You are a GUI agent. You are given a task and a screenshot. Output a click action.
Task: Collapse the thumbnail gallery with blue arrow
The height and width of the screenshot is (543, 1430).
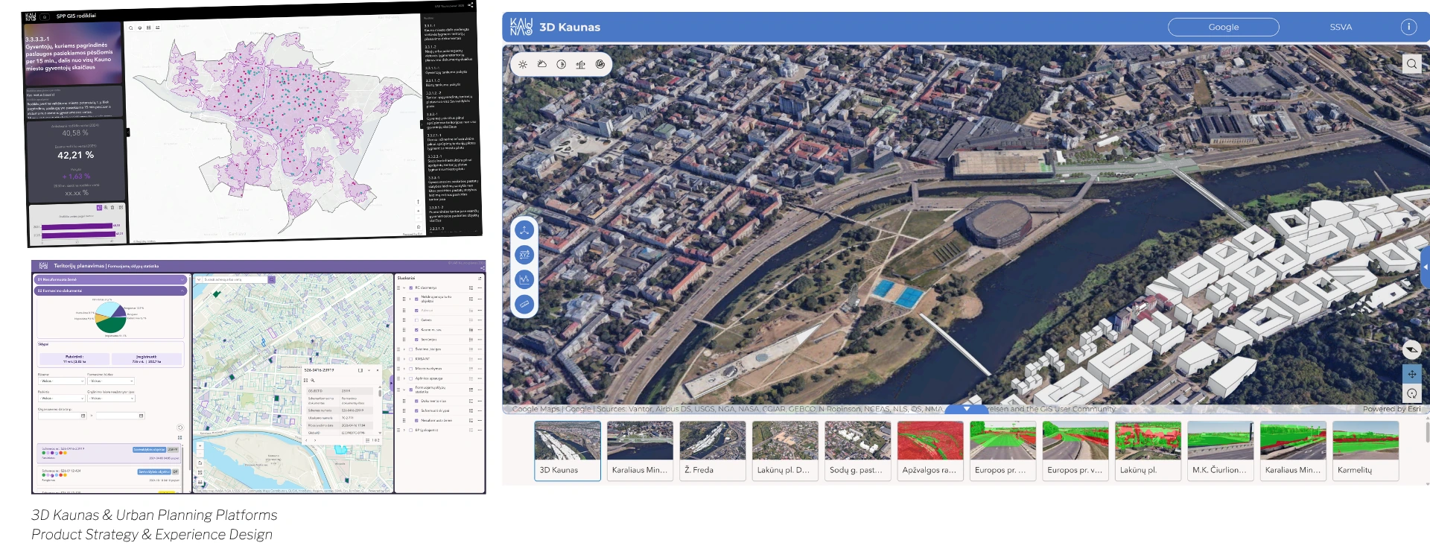(967, 408)
